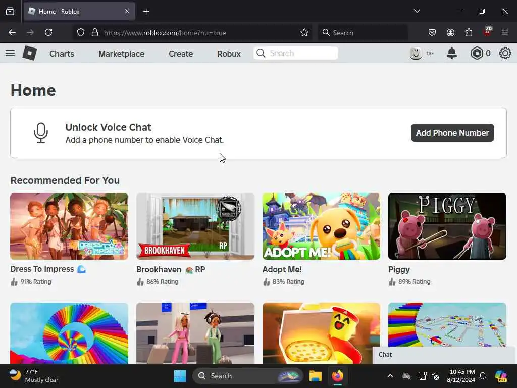Open the Charts page
The width and height of the screenshot is (517, 388).
[x=62, y=54]
